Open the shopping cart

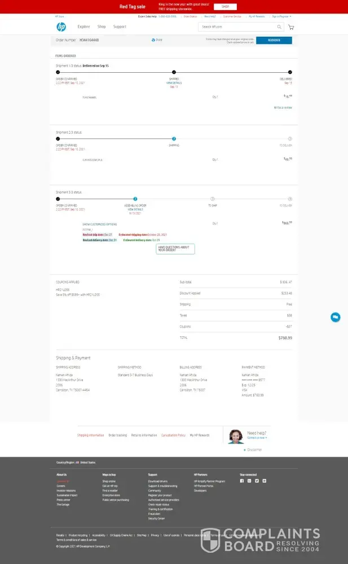(291, 27)
